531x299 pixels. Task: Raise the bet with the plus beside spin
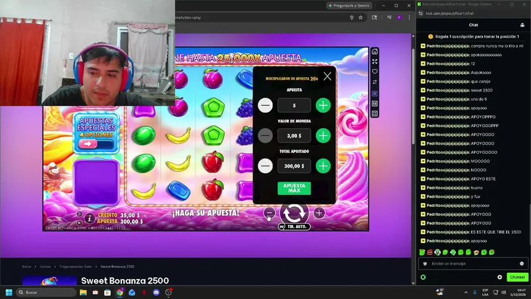(319, 213)
